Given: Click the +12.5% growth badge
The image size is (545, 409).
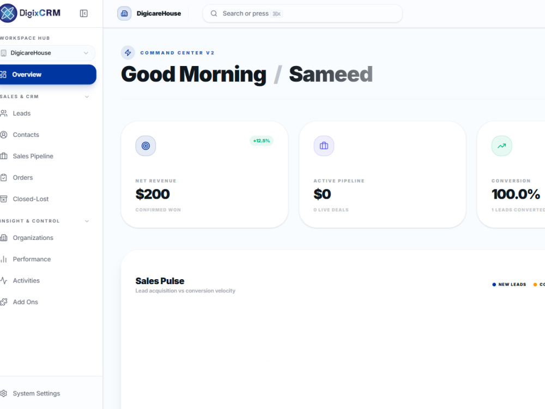Looking at the screenshot, I should point(262,141).
